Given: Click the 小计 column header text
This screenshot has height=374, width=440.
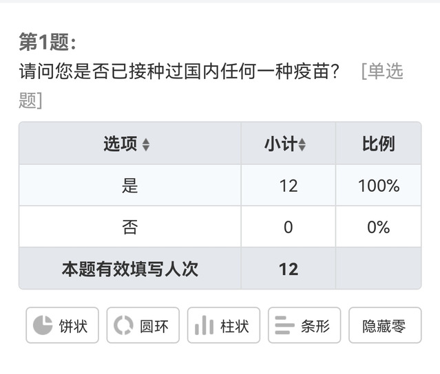Looking at the screenshot, I should (280, 144).
